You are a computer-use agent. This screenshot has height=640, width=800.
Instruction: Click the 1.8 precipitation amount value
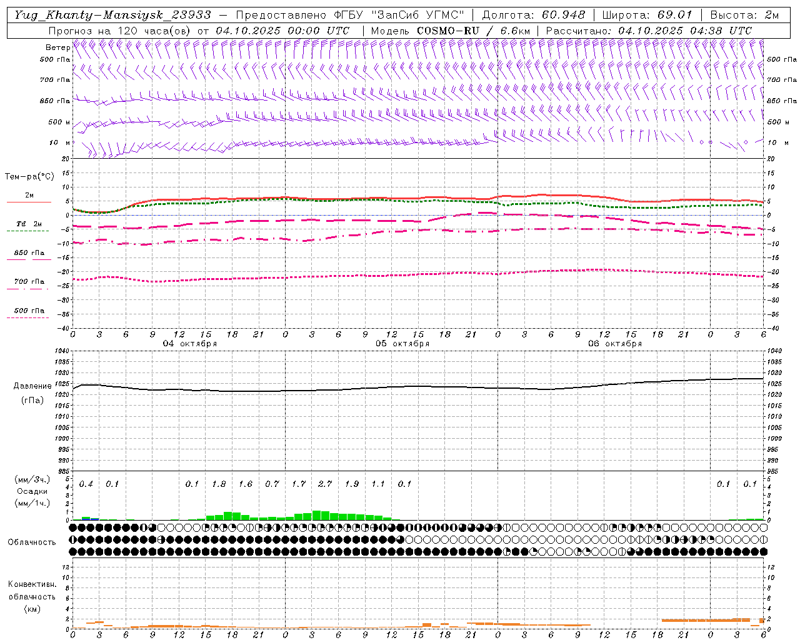coord(219,484)
